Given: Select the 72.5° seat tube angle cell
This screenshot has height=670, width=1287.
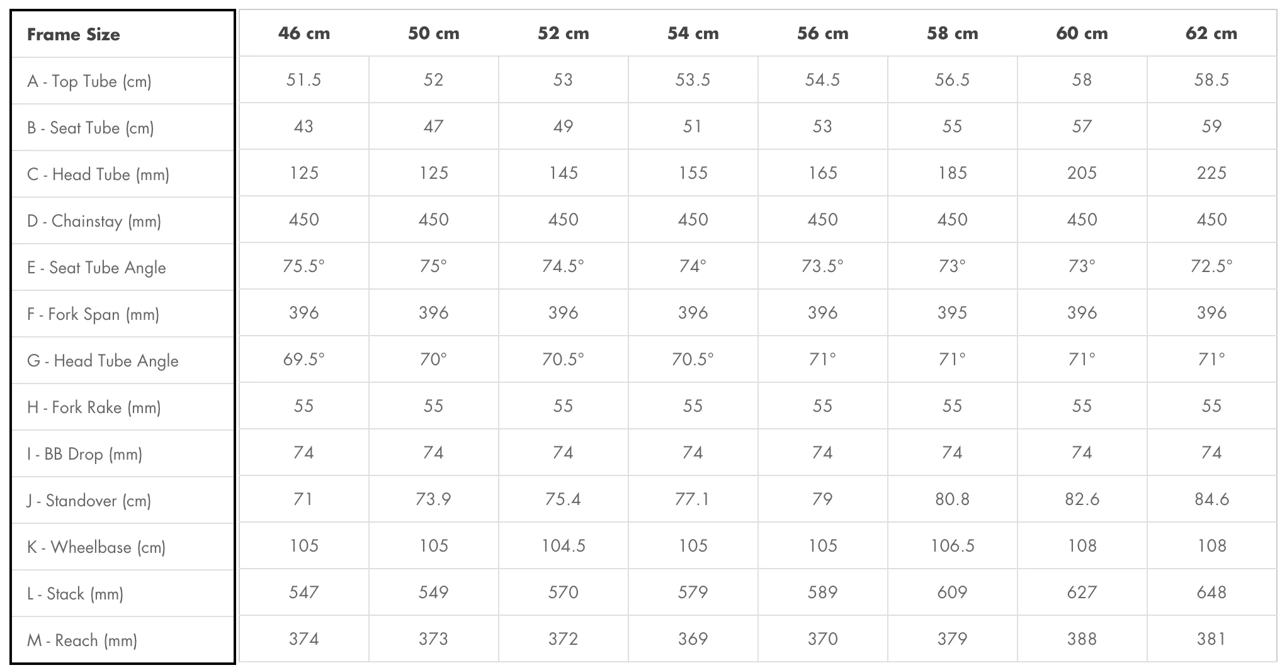Looking at the screenshot, I should coord(1211,266).
